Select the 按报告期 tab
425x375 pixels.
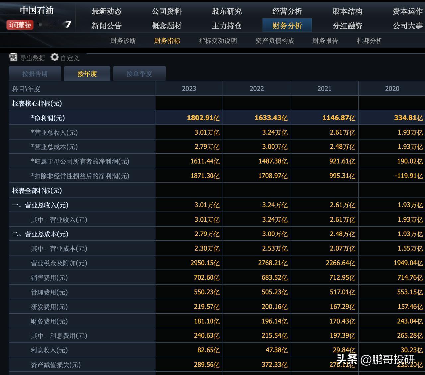[x=35, y=74]
